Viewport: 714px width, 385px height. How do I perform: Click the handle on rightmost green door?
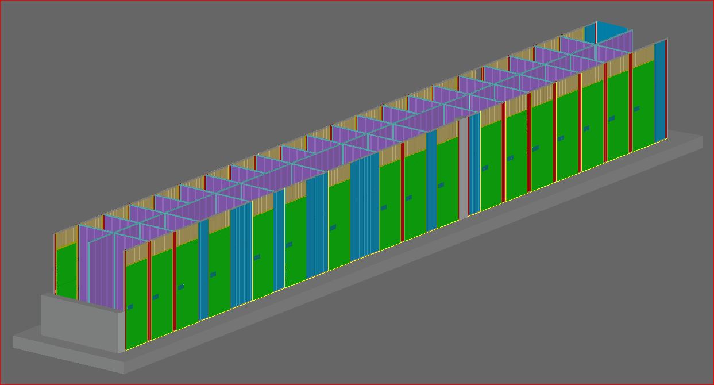coord(636,108)
